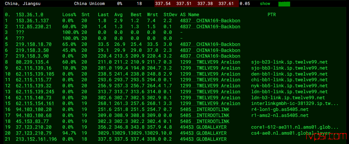Select PTR sjo-b23-link.ip.twelve99.net
Image resolution: width=349 pixels, height=144 pixels.
[x=289, y=62]
